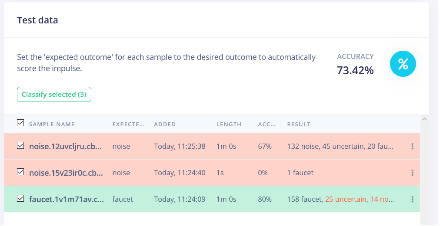Screen dimensions: 443x226
Task: Sort by the Sample Name column header
Action: (52, 124)
